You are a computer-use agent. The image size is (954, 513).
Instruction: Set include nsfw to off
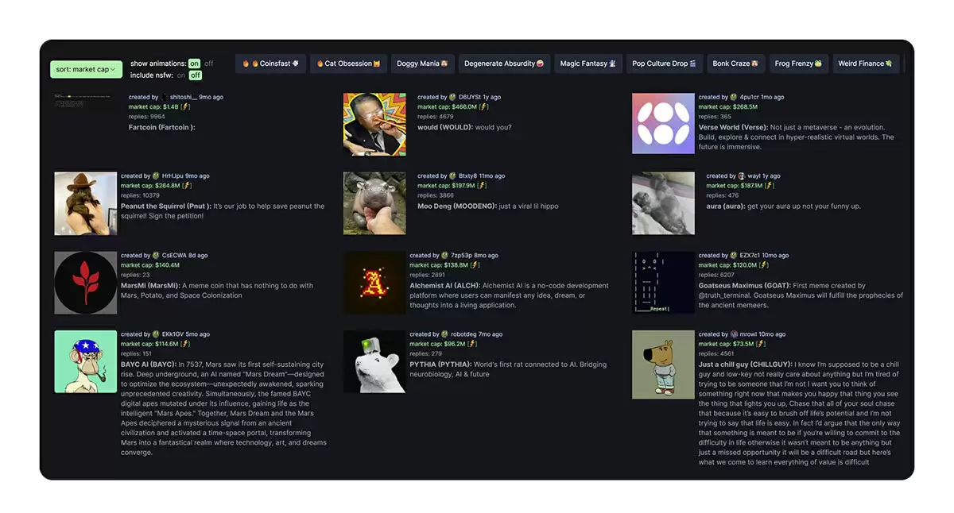point(195,75)
